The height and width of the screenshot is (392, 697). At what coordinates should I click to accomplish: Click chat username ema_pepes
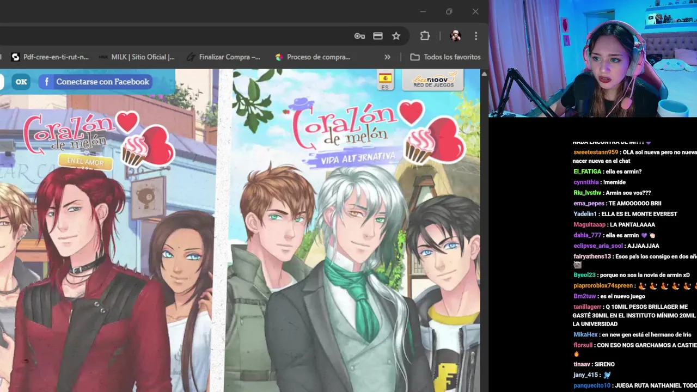[x=589, y=203]
